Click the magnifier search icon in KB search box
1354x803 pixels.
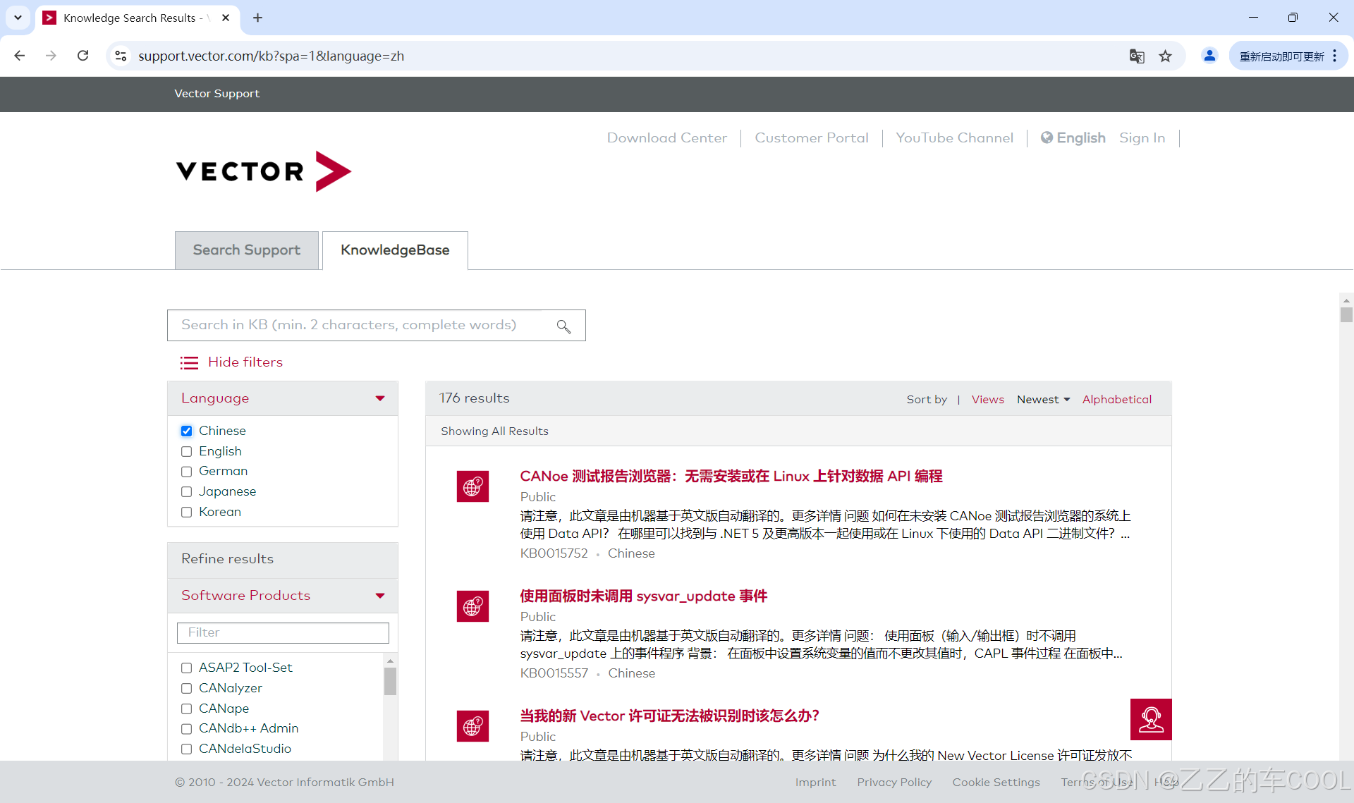coord(563,326)
